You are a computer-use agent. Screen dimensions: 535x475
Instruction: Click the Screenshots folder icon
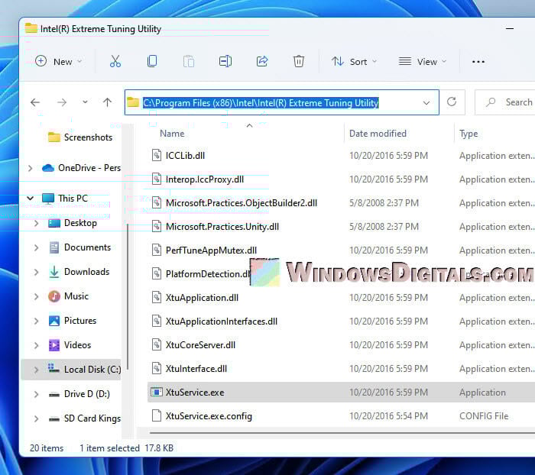coord(54,137)
